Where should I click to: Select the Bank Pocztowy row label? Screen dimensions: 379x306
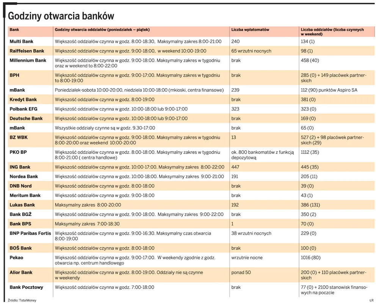click(27, 287)
